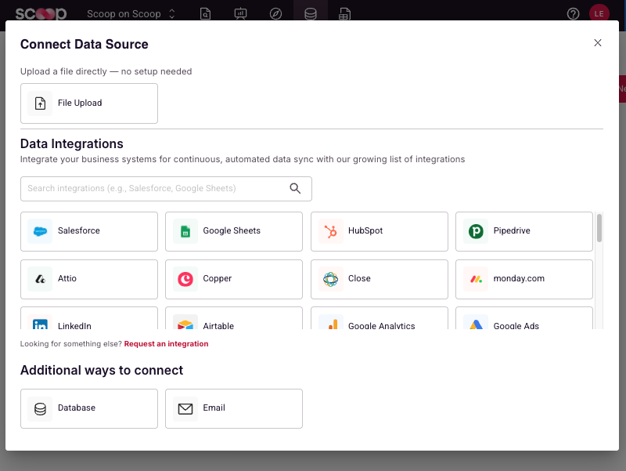626x471 pixels.
Task: Choose Google Sheets as a data source
Action: [x=233, y=231]
